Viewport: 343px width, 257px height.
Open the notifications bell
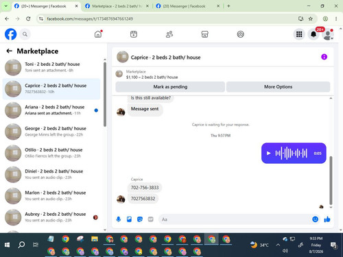[x=314, y=34]
